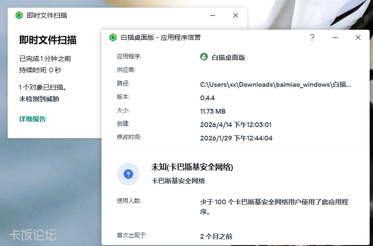This screenshot has height=246, width=373.
Task: Click the blue question mark reputation icon
Action: (128, 174)
